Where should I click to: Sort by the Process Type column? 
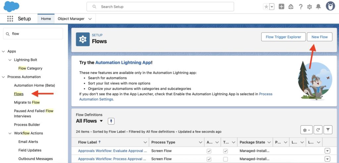tap(163, 142)
